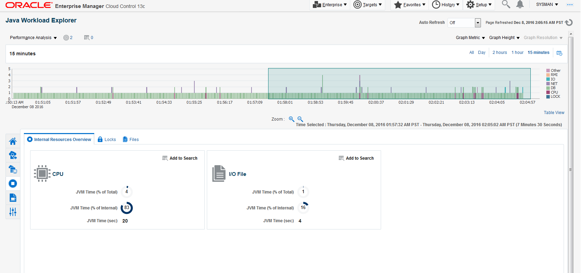
Task: Click the I/O File 16% internal gauge
Action: tap(303, 208)
